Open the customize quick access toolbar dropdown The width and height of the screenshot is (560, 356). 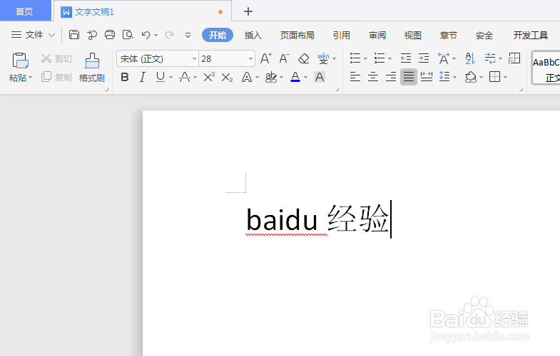[x=188, y=35]
